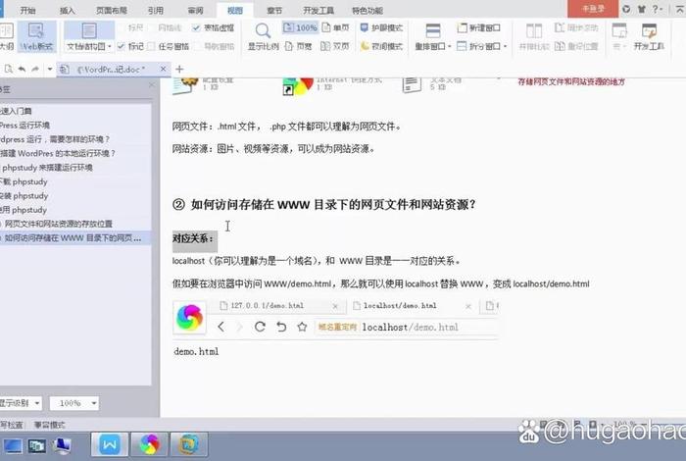Open the quick access toolbar dropdown arrow
Image resolution: width=686 pixels, height=461 pixels.
tap(49, 70)
